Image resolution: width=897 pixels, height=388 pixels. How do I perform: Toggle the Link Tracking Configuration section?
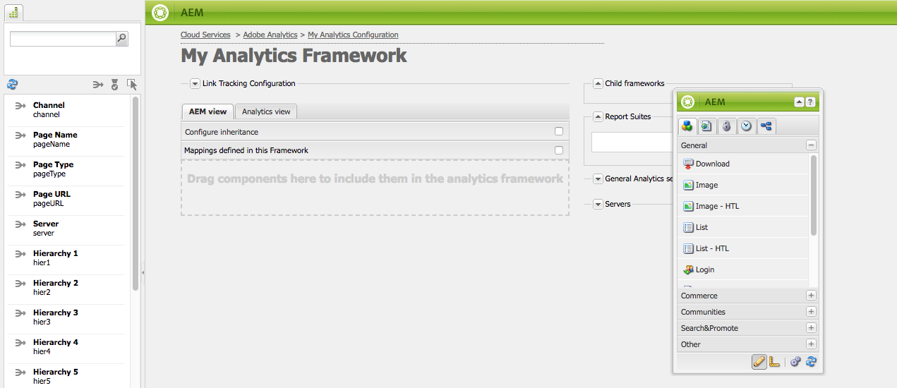point(195,83)
